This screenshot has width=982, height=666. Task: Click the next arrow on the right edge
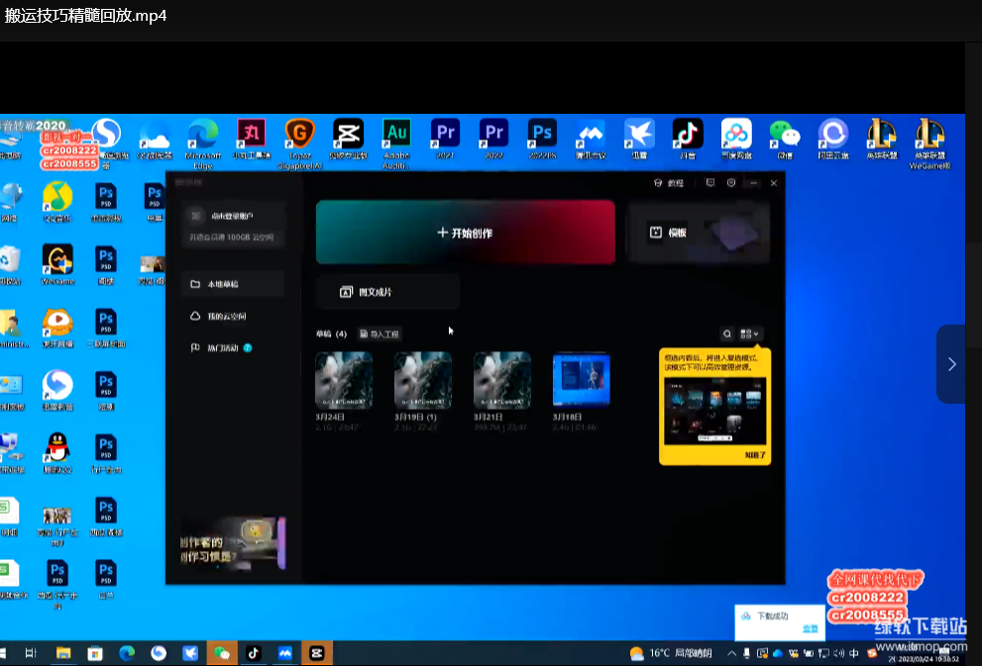[x=951, y=364]
